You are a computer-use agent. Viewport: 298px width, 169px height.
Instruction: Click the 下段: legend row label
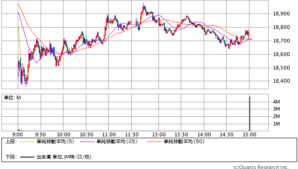click(x=11, y=157)
